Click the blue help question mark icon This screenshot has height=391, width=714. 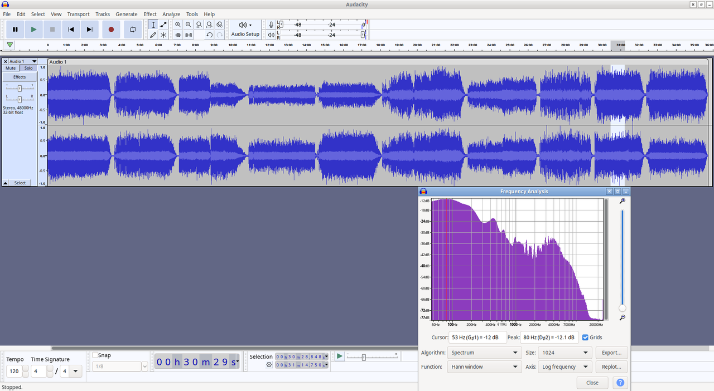point(620,383)
